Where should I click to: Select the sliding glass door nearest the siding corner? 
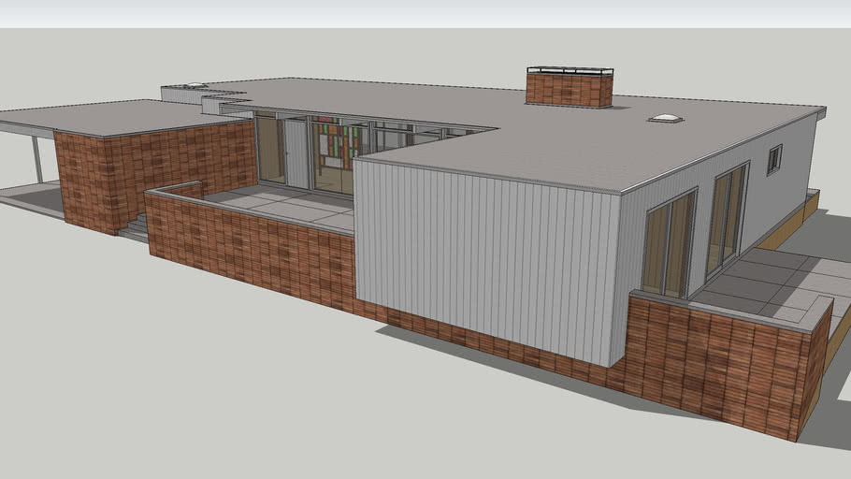[669, 242]
